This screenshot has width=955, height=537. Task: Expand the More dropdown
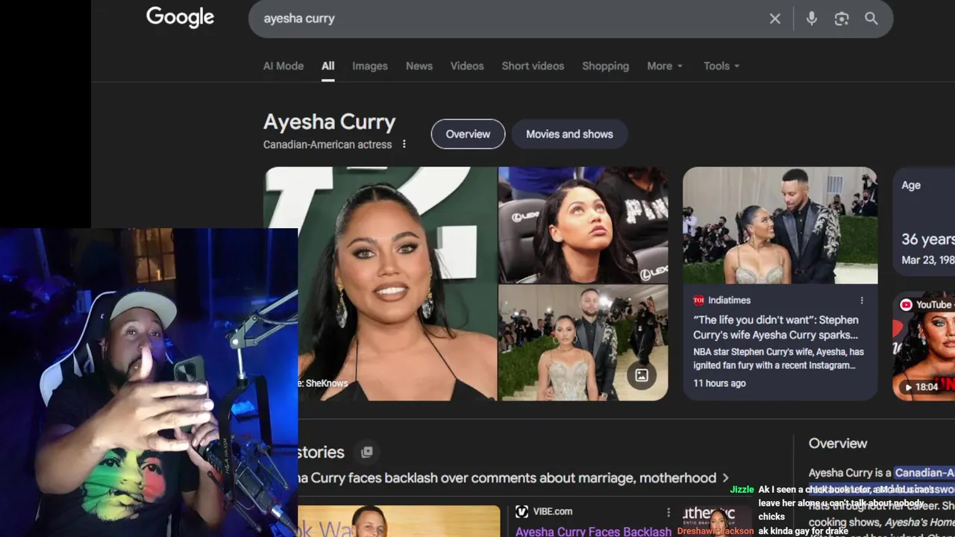[x=665, y=66]
